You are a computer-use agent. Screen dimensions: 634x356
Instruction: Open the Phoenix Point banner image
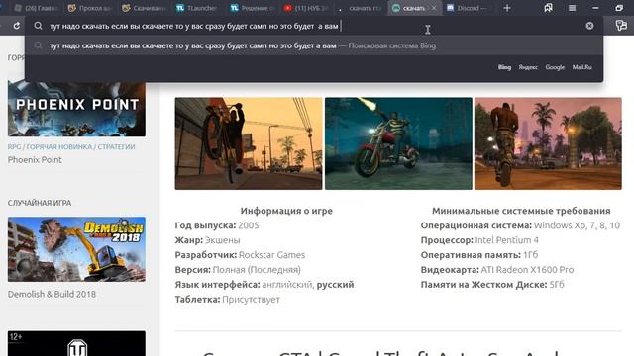[76, 109]
